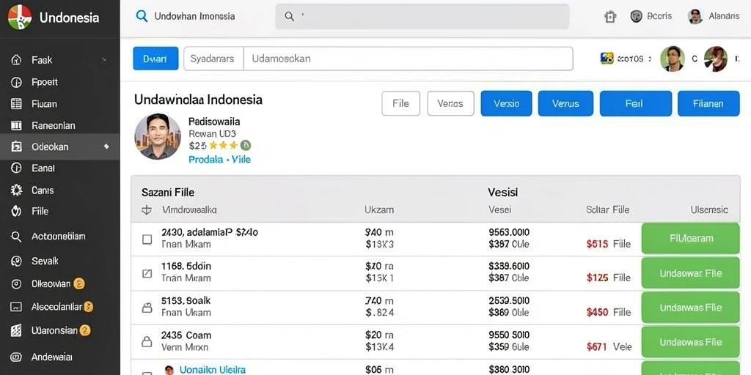Click the $671 price value
Image resolution: width=751 pixels, height=375 pixels.
point(597,346)
